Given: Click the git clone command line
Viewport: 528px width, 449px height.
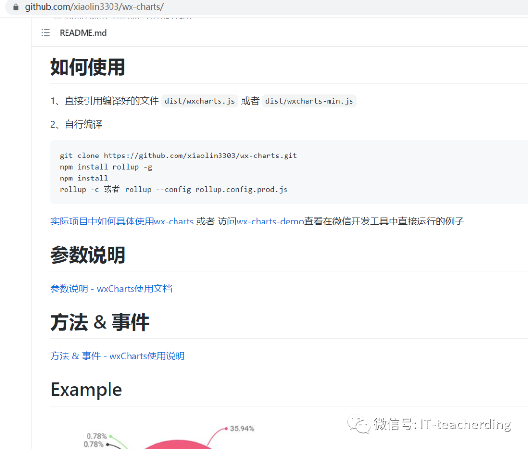Looking at the screenshot, I should click(x=178, y=156).
